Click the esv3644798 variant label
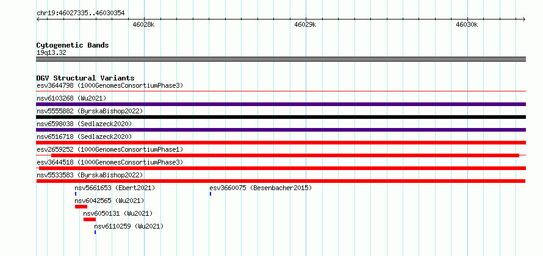The image size is (543, 256). coord(110,85)
